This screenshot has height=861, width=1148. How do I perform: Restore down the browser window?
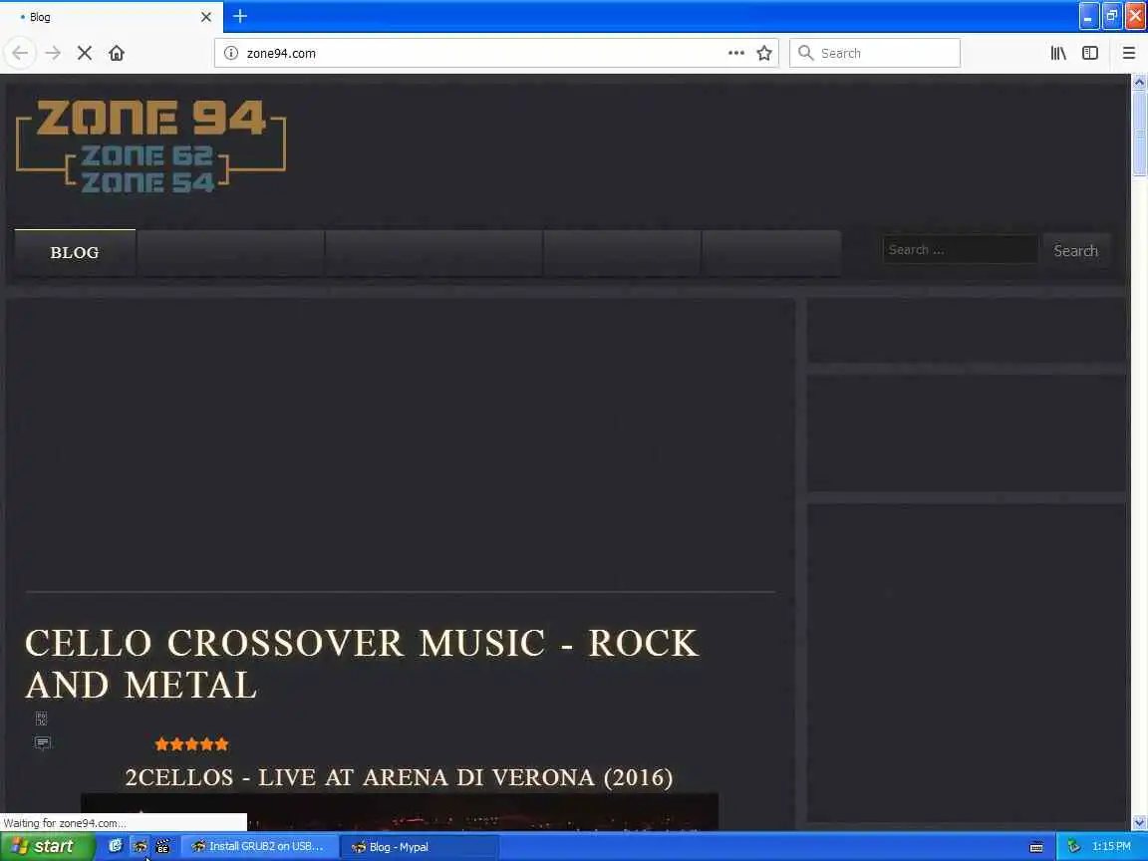click(x=1112, y=16)
